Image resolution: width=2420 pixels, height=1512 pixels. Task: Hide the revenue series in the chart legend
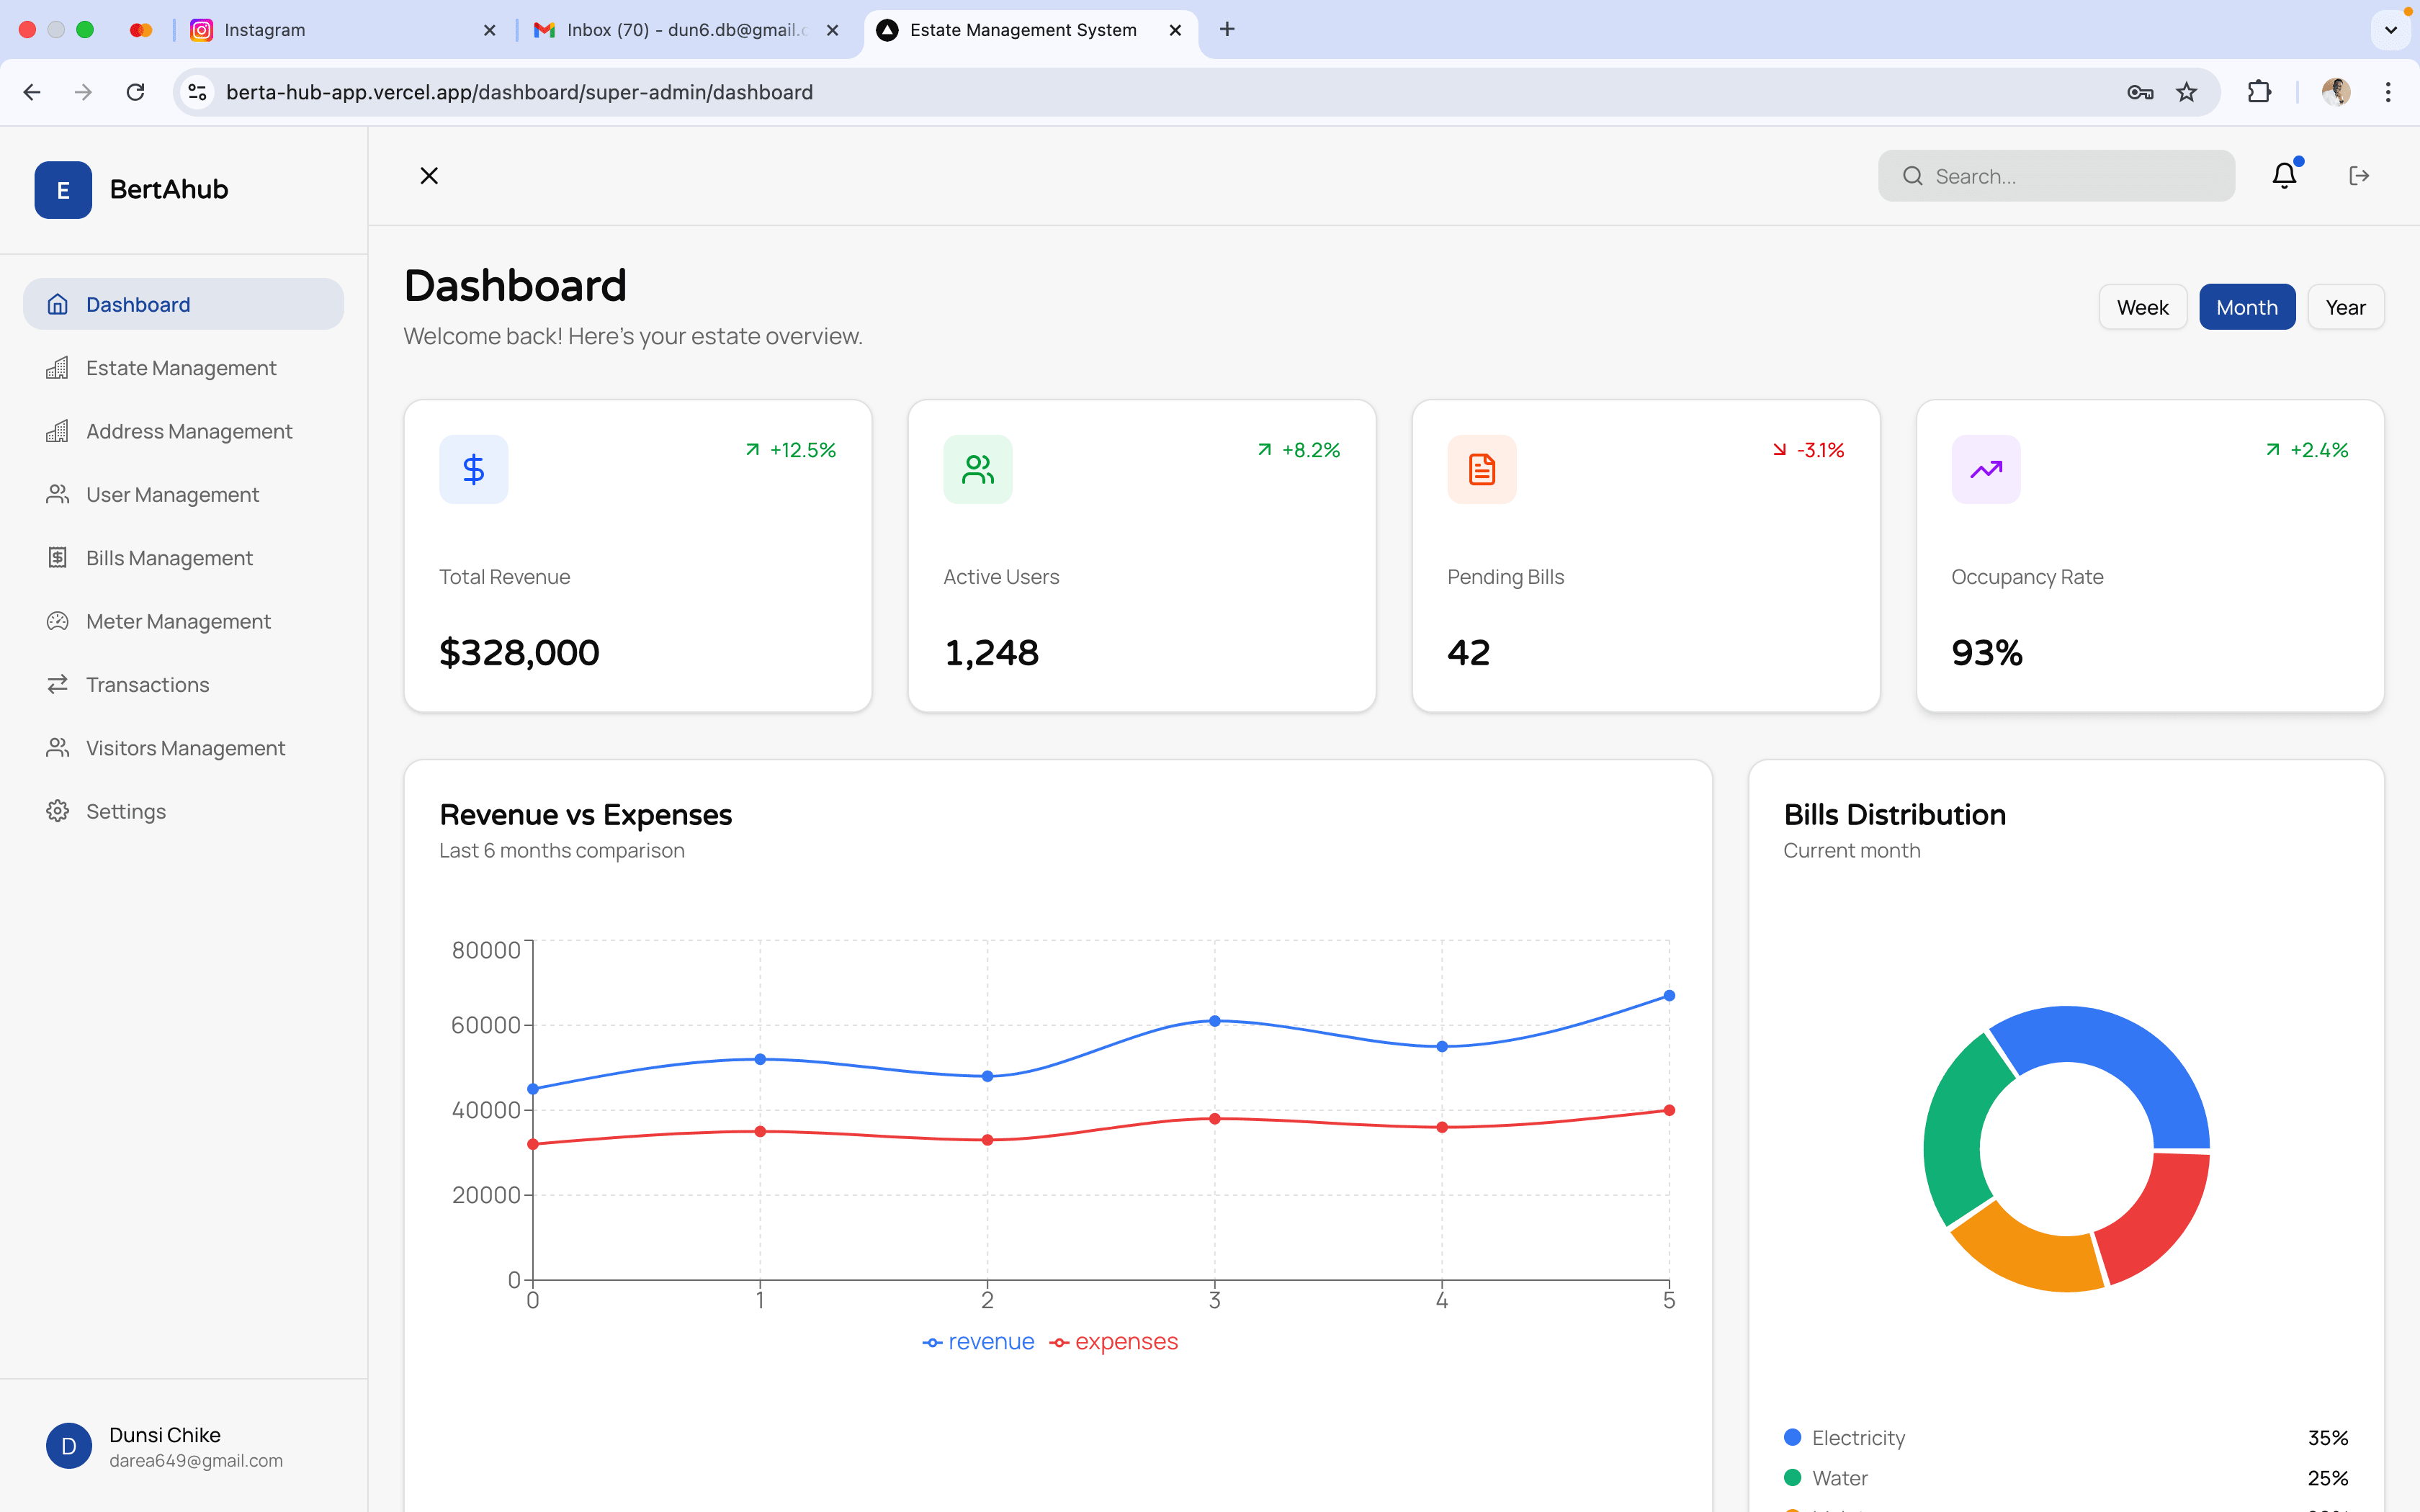click(x=978, y=1341)
